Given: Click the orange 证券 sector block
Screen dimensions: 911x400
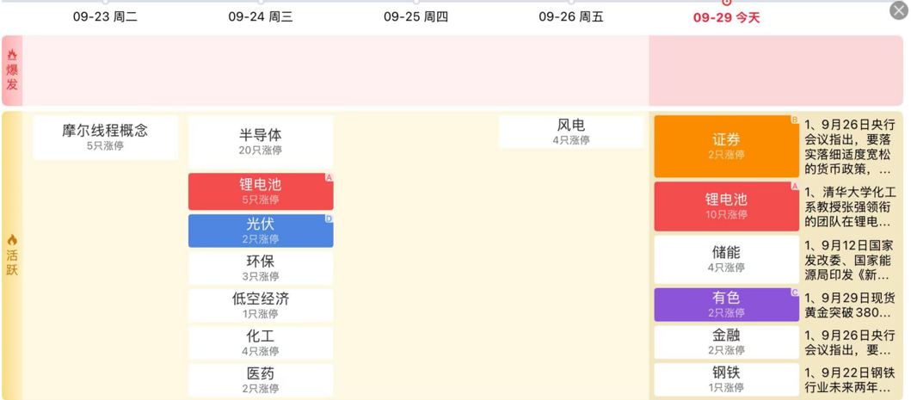Looking at the screenshot, I should [726, 146].
